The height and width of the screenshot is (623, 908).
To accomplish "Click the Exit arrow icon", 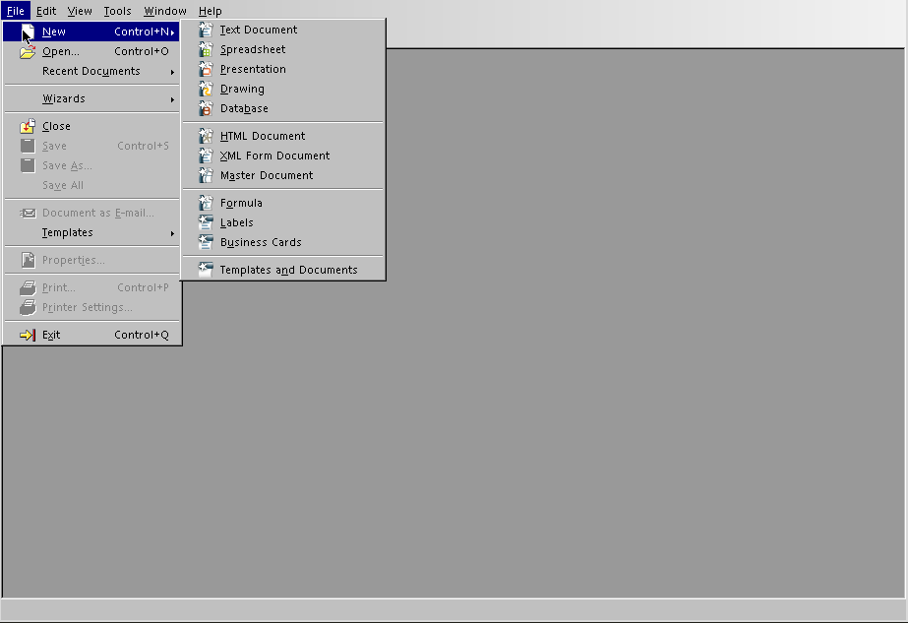I will [28, 335].
